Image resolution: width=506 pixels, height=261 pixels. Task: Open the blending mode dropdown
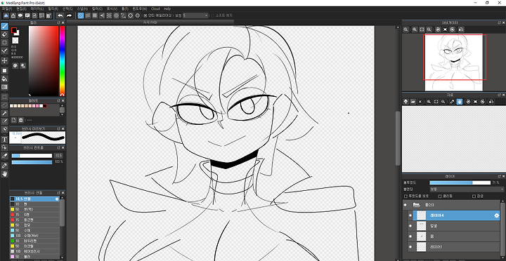tap(467, 189)
